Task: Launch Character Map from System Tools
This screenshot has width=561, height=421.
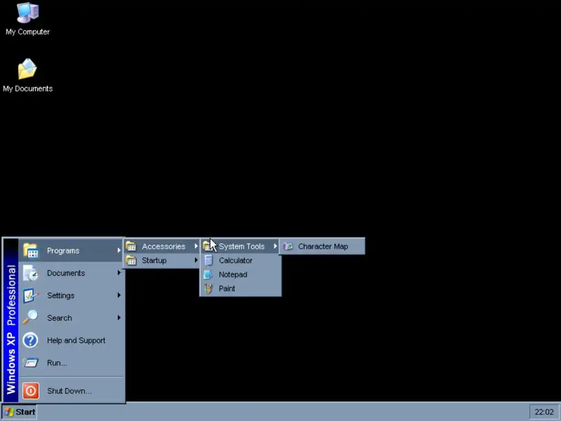Action: coord(322,246)
